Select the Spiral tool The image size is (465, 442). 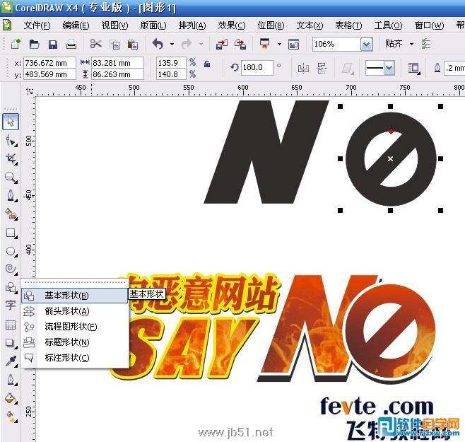tap(11, 269)
